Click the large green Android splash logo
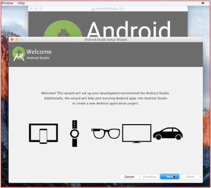The image size is (211, 188). [x=63, y=28]
